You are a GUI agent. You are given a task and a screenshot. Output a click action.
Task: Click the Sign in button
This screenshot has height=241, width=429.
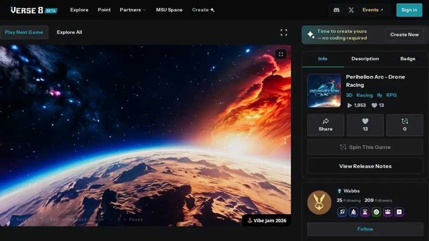click(409, 10)
